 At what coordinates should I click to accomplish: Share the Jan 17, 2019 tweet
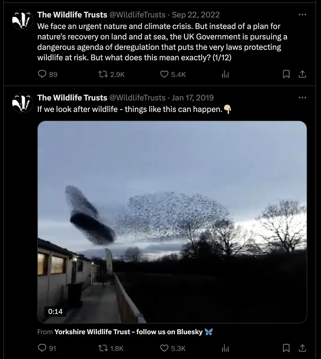point(302,348)
